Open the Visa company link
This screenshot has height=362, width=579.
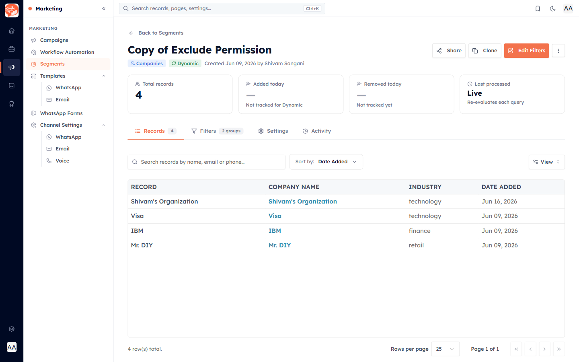click(275, 216)
